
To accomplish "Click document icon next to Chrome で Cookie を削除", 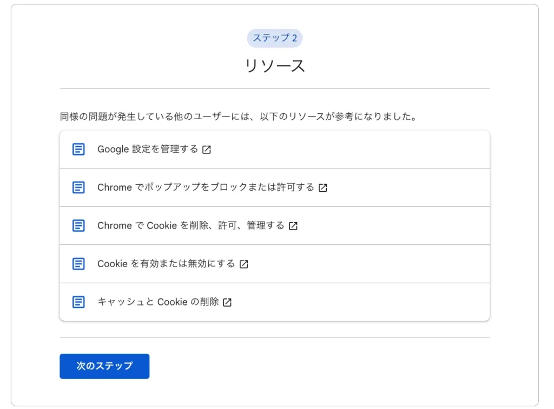I will [x=78, y=226].
